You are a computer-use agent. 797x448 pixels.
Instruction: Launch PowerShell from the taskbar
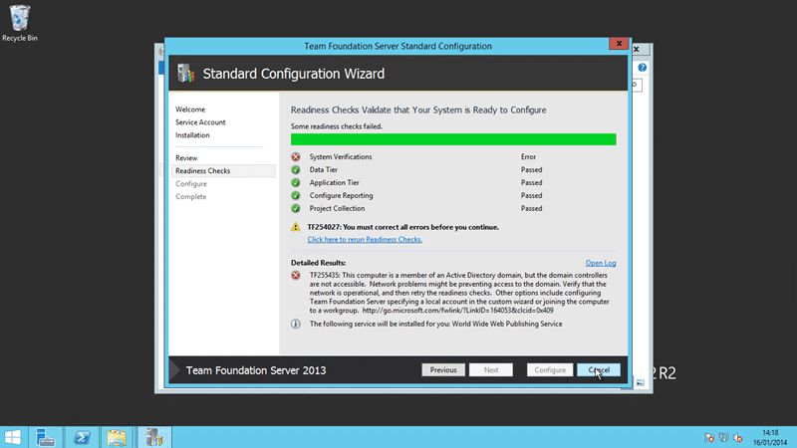82,437
